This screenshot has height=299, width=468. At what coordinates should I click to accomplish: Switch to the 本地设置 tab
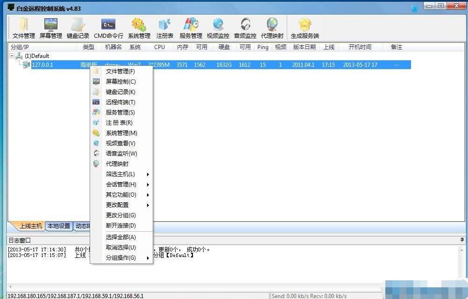(59, 226)
